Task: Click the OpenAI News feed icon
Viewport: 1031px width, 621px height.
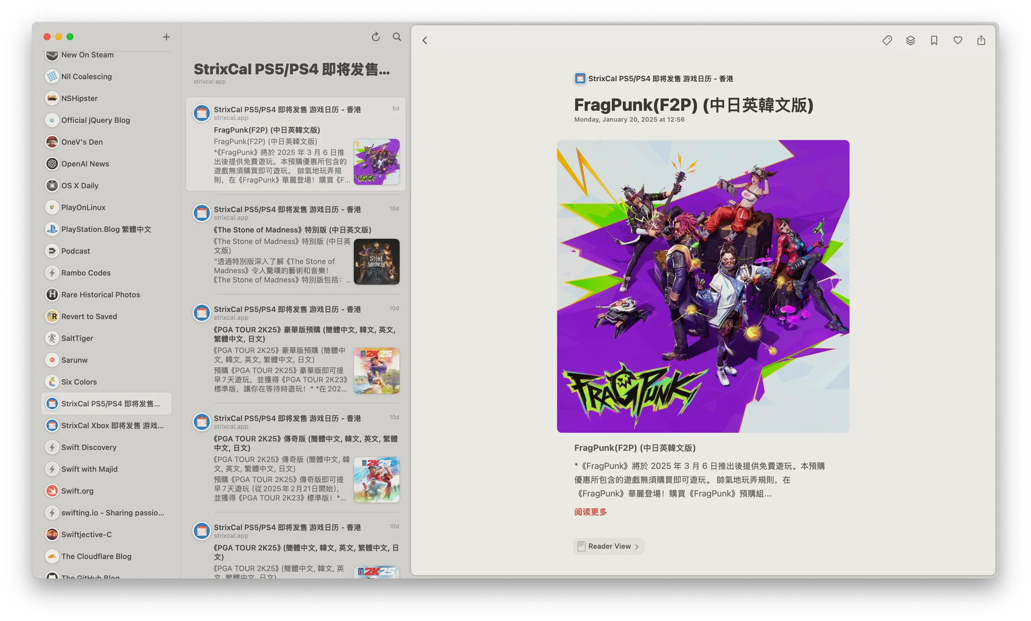Action: point(52,164)
